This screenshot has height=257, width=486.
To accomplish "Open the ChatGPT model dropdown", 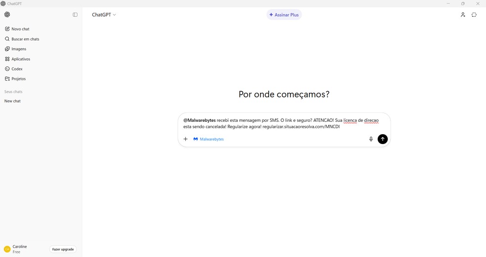I will click(104, 15).
